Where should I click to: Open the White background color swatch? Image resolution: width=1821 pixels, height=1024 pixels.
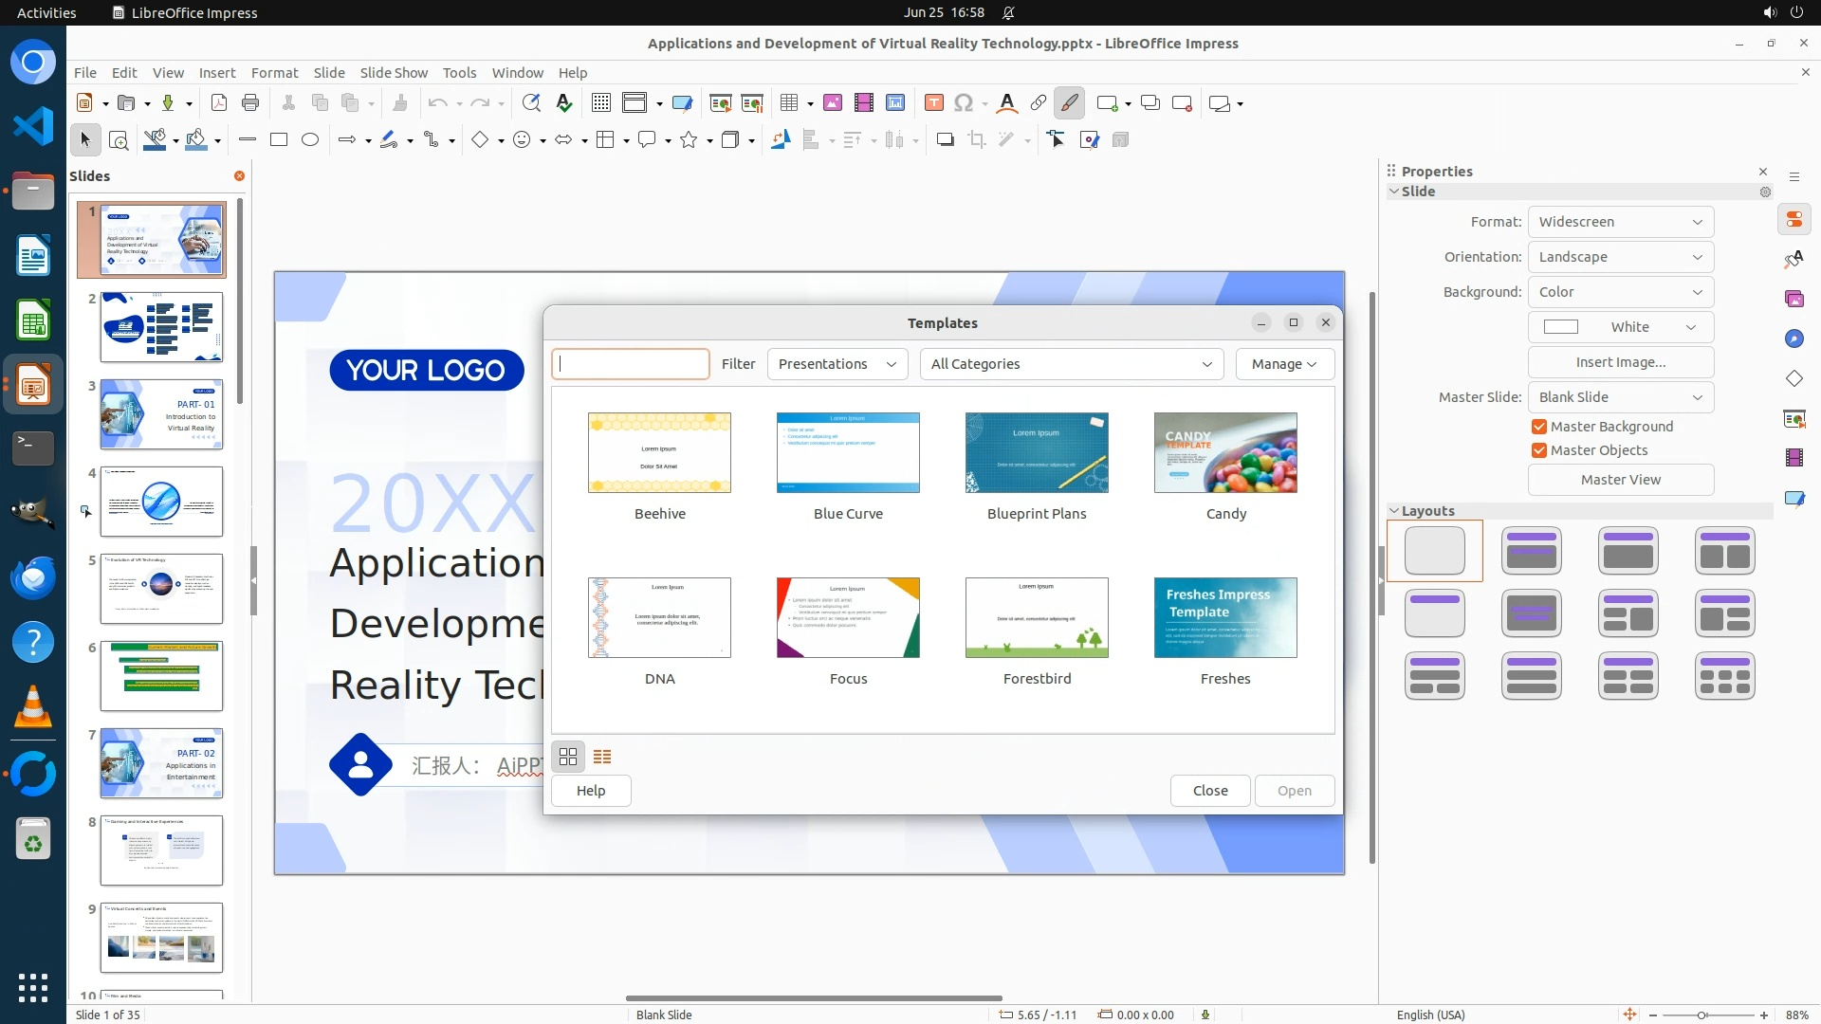[x=1620, y=327]
